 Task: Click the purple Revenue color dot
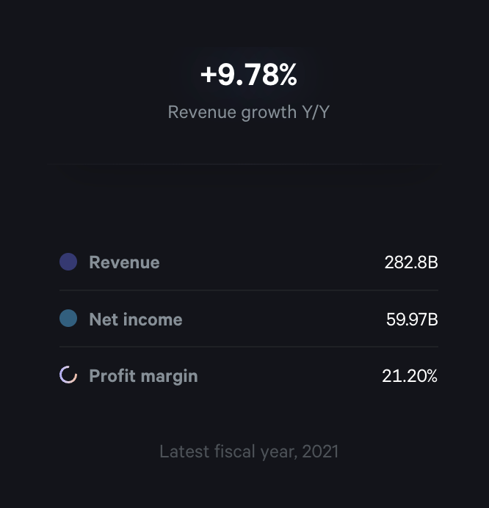pos(68,262)
